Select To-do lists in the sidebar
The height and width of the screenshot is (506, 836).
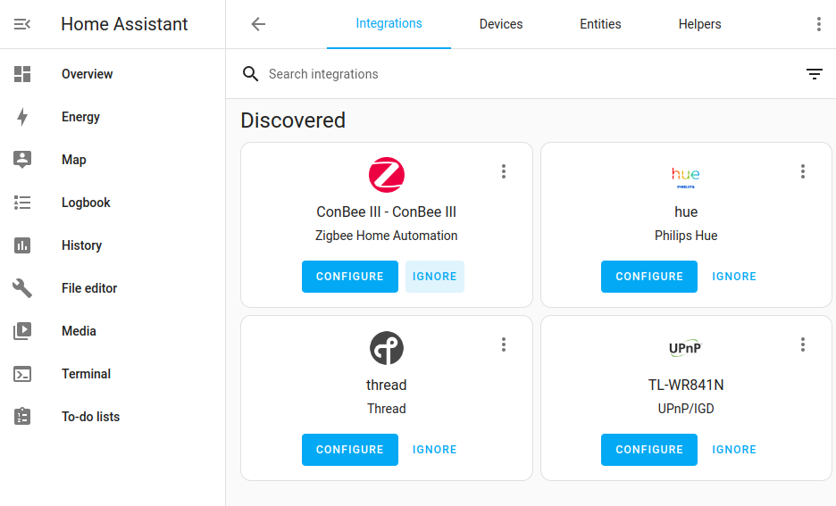tap(113, 417)
